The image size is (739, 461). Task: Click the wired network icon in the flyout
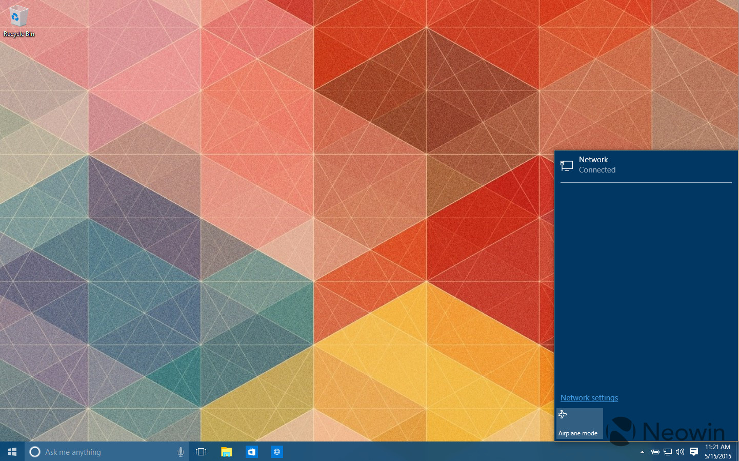point(567,165)
